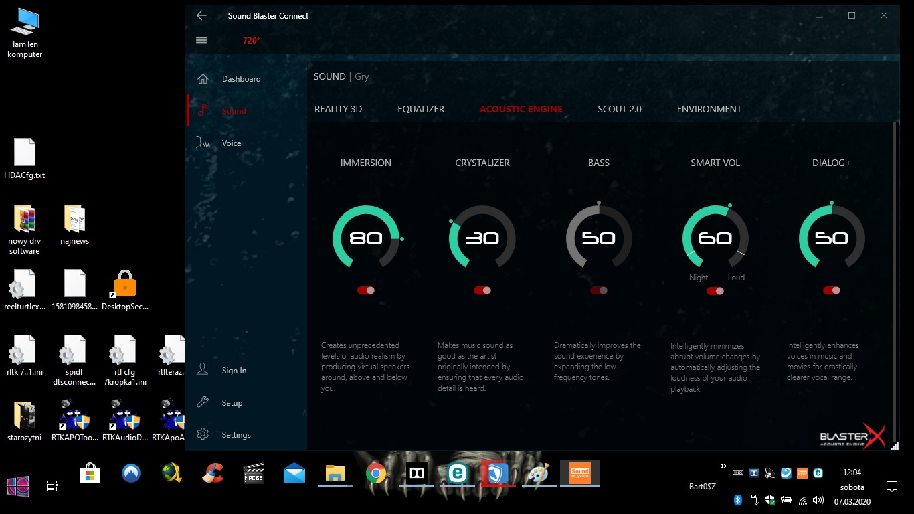This screenshot has height=514, width=914.
Task: Click the Setup label in sidebar
Action: point(232,403)
